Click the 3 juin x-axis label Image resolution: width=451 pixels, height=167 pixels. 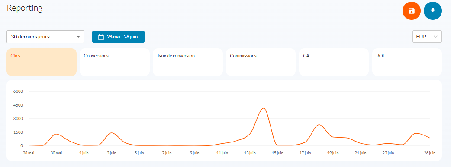pyautogui.click(x=111, y=153)
